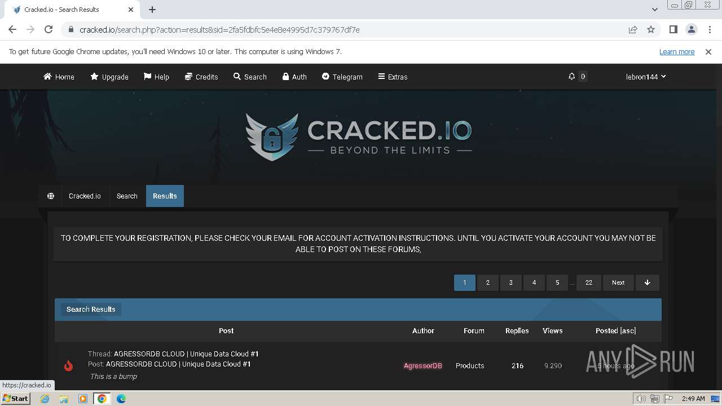Jump to last page 22
Screen dimensions: 722x406
[x=589, y=283]
